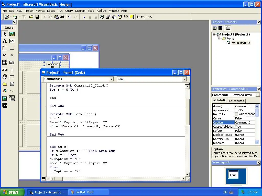Image resolution: width=262 pixels, height=196 pixels.
Task: Select the ComboBox control in the toolbox
Action: 5,63
